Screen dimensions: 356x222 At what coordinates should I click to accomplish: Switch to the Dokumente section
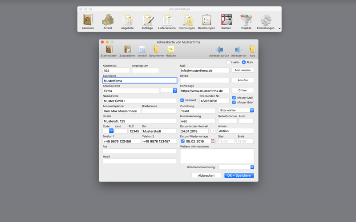click(x=156, y=51)
